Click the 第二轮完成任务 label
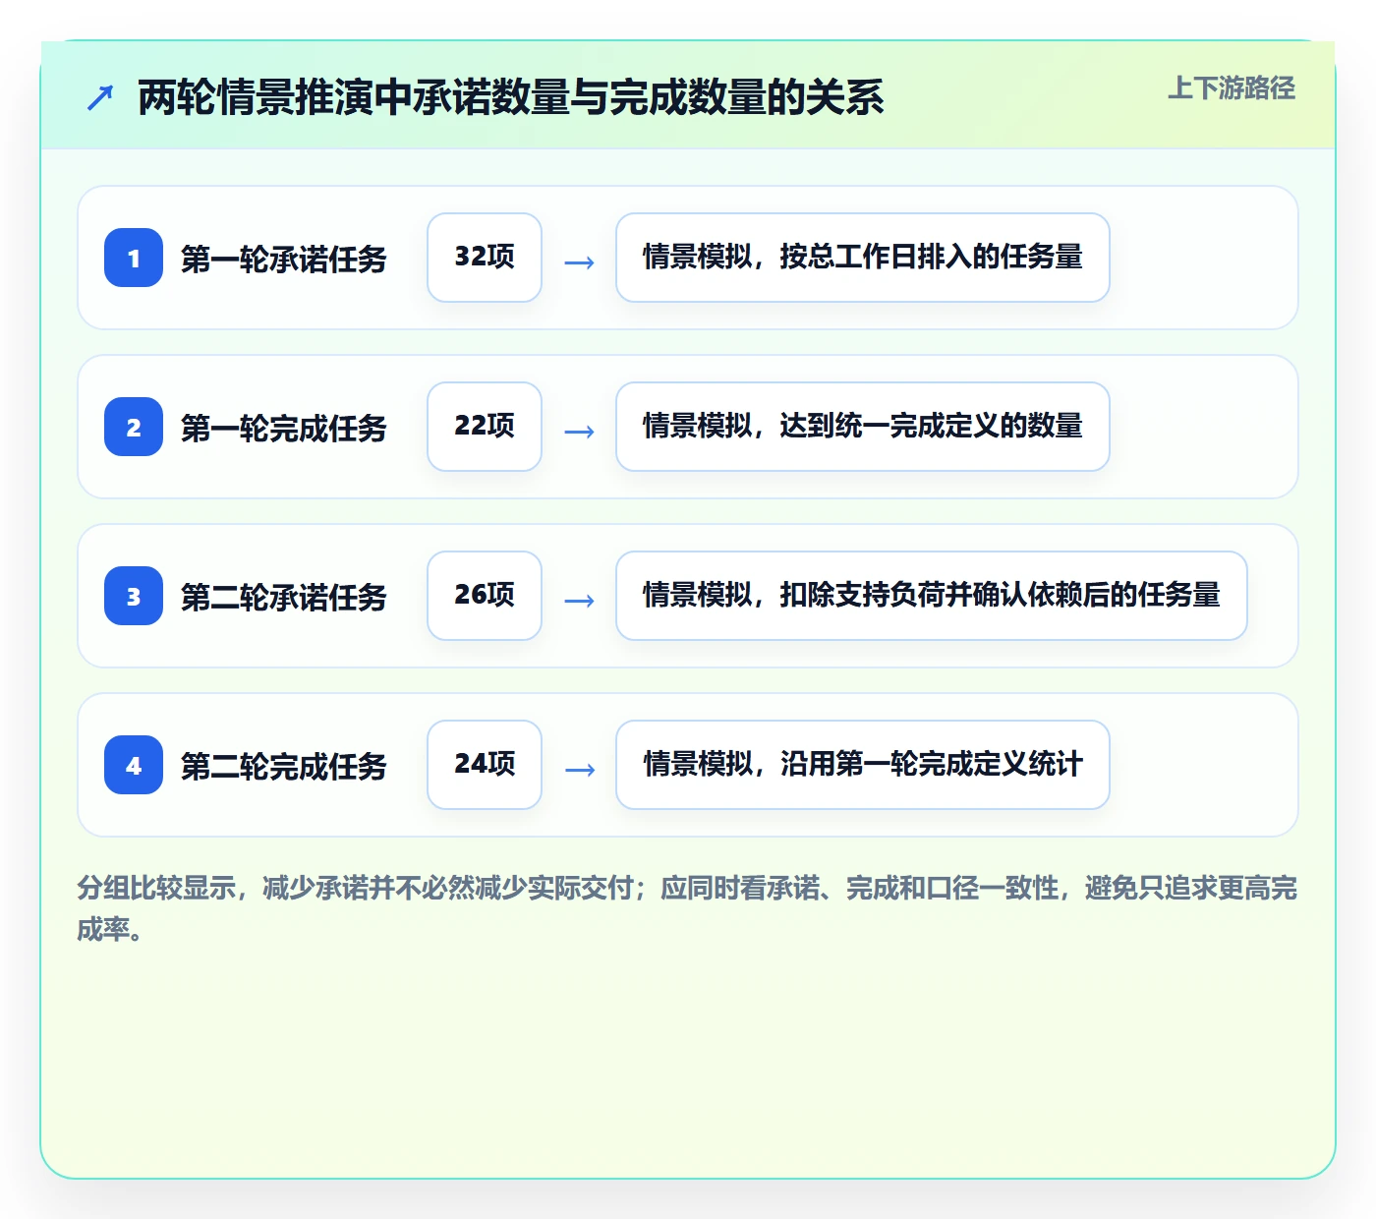The height and width of the screenshot is (1219, 1376). [x=284, y=767]
